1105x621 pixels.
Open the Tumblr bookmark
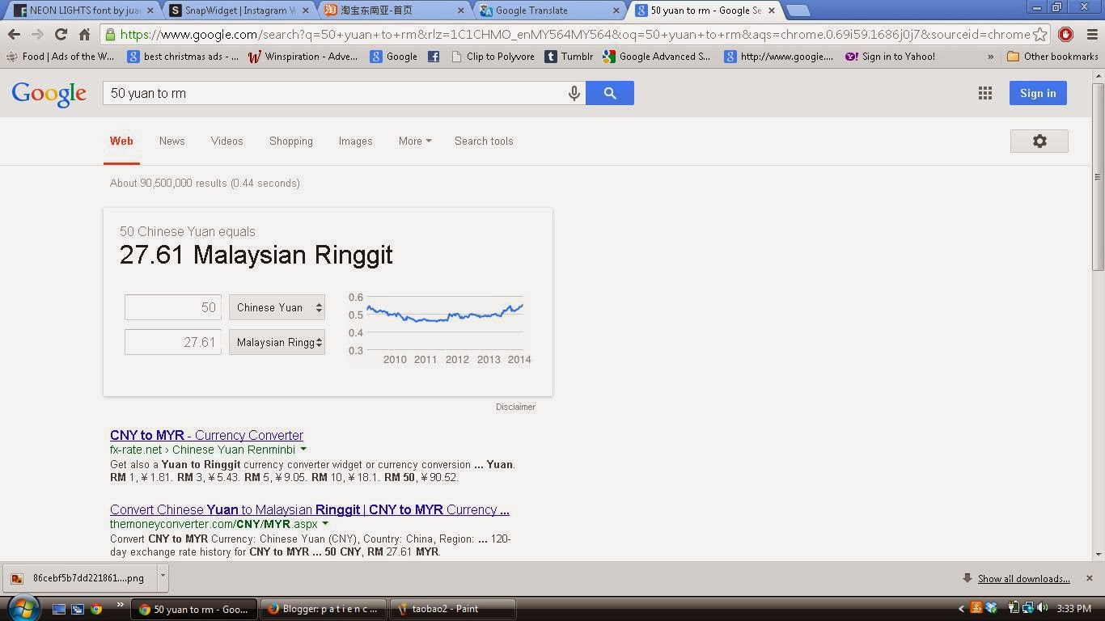[x=569, y=57]
